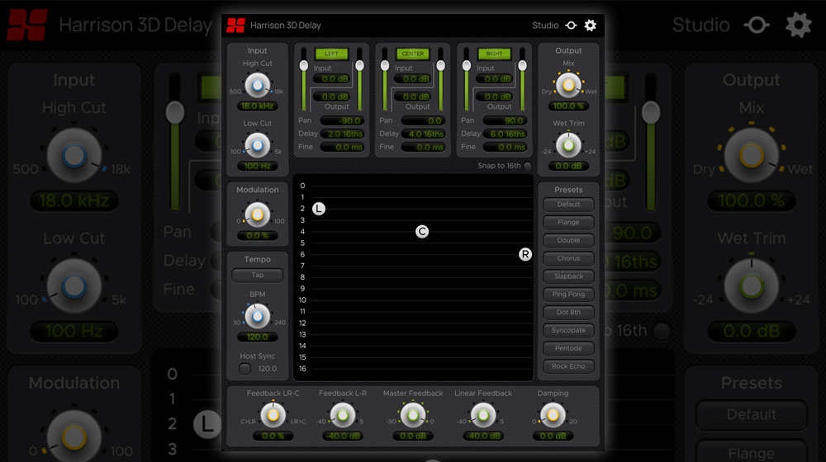
Task: Click the RIGHT Fine 0.0 ms field
Action: click(505, 148)
